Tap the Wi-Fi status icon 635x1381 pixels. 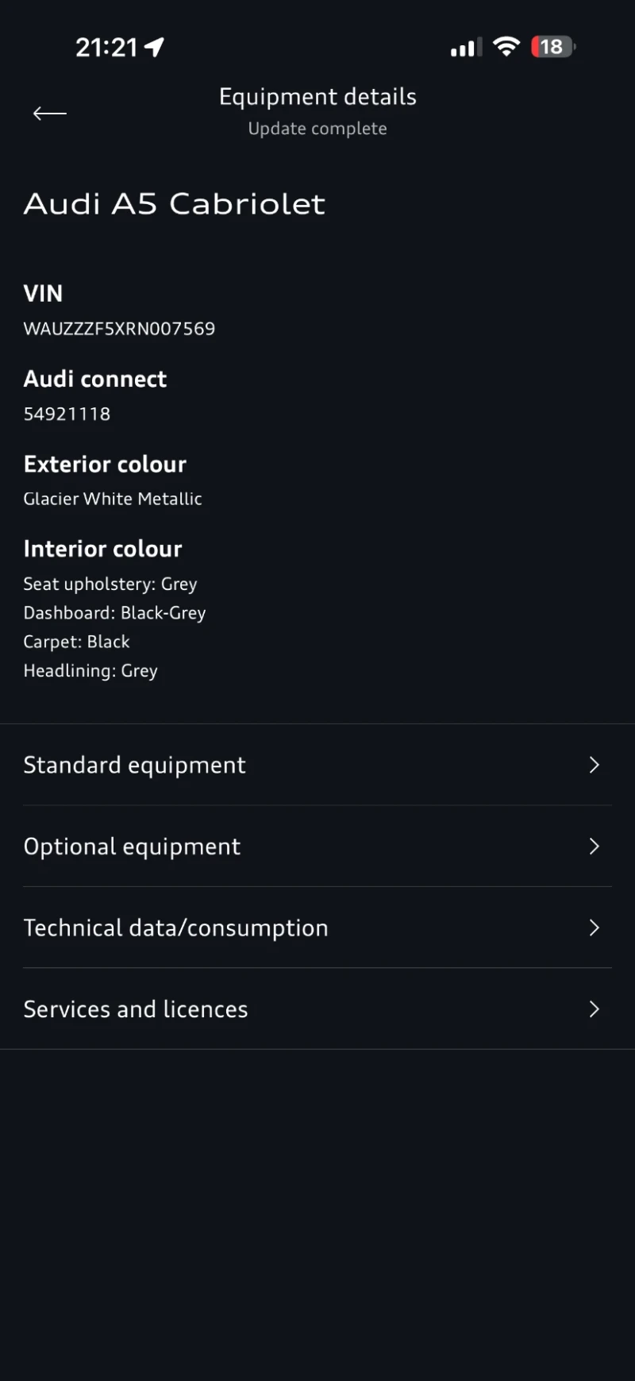pyautogui.click(x=506, y=47)
